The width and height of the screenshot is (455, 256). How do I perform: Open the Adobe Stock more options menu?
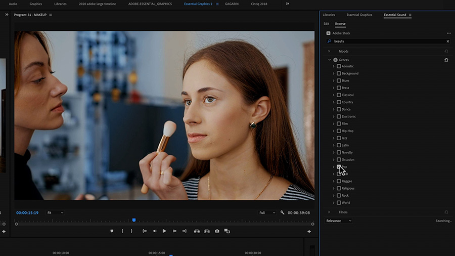click(x=448, y=33)
